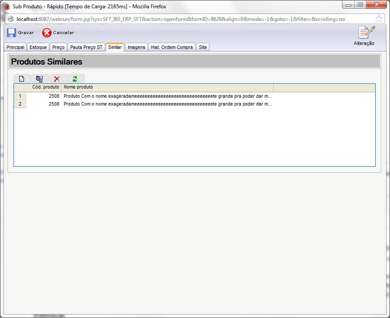Click the red X delete row icon

(58, 79)
